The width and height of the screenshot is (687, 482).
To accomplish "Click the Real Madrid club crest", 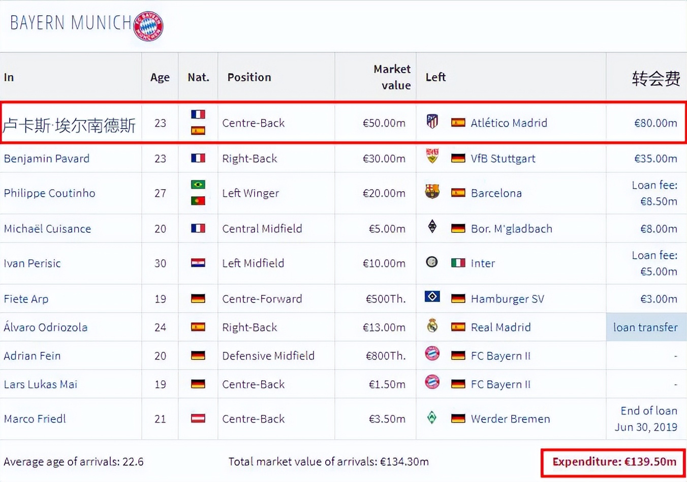I will pos(432,325).
